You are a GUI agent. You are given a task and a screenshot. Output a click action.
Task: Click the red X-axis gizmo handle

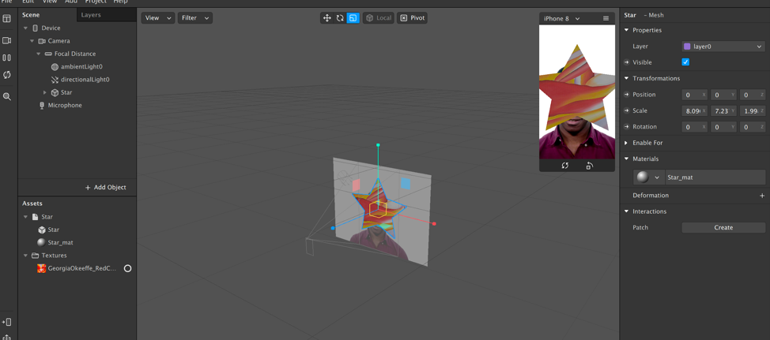point(434,224)
